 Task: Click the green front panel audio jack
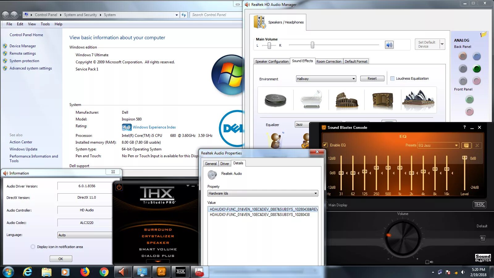tap(470, 99)
